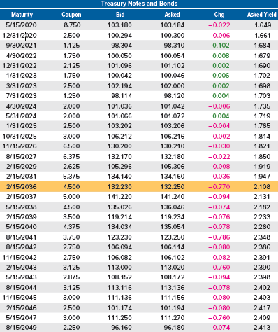Click the 6.500 coupon for 11/15/2026
Image resolution: width=278 pixels, height=332 pixels.
click(x=71, y=146)
